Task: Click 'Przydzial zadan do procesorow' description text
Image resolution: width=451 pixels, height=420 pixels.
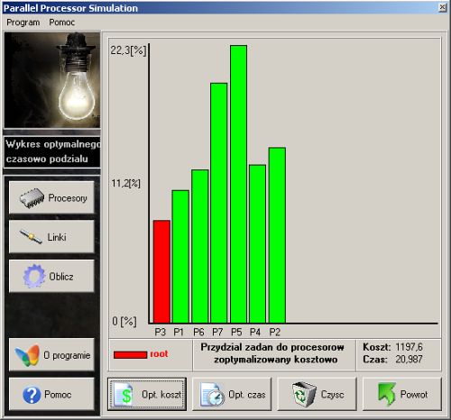Action: pos(272,347)
